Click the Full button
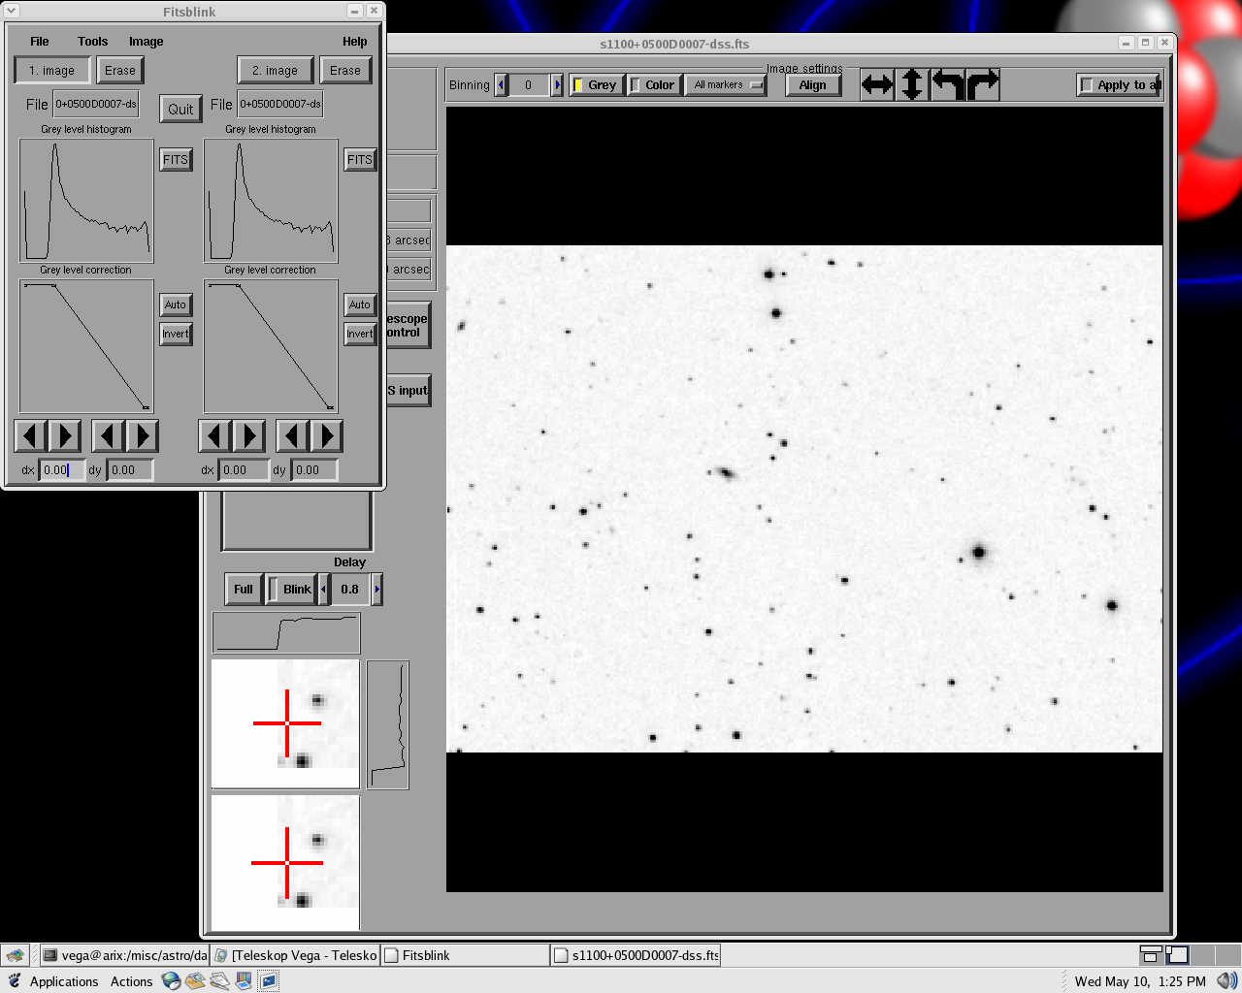Screen dimensions: 1242x993 pyautogui.click(x=244, y=590)
